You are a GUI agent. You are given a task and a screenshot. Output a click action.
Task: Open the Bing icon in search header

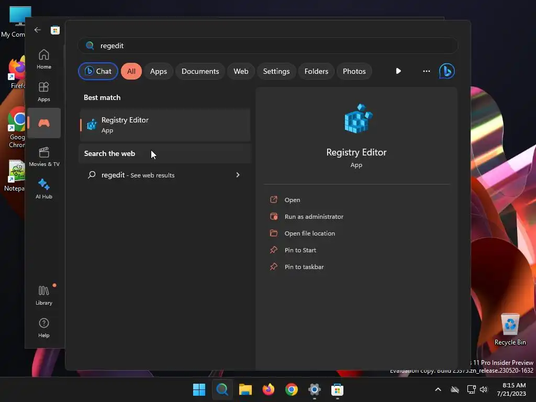tap(447, 71)
